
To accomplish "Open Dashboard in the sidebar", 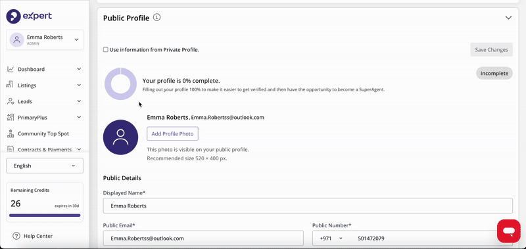I will [x=31, y=69].
